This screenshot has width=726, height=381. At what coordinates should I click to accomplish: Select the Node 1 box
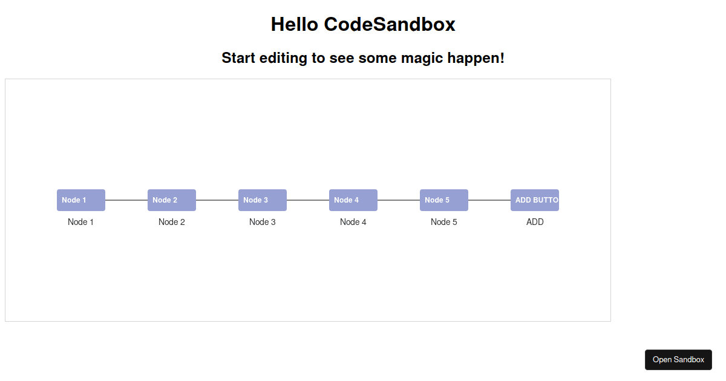point(81,200)
